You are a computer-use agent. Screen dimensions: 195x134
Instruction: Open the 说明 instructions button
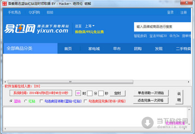[x=179, y=97]
